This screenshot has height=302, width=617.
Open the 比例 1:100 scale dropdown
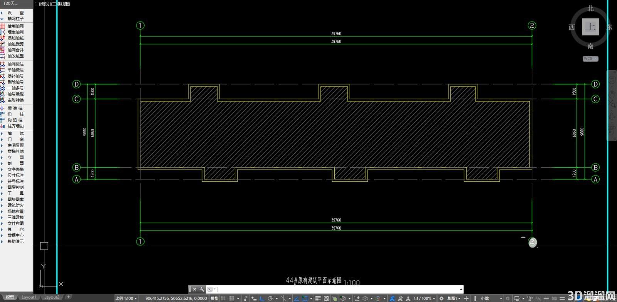pos(126,298)
